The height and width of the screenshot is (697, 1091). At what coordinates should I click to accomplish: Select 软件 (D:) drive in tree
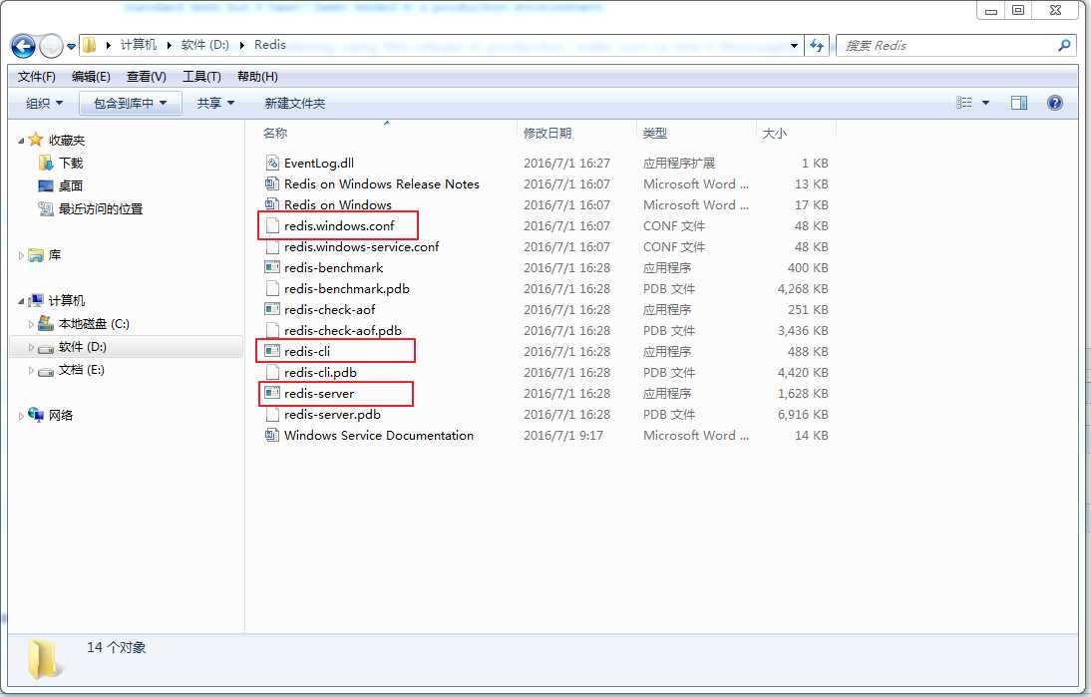[82, 346]
